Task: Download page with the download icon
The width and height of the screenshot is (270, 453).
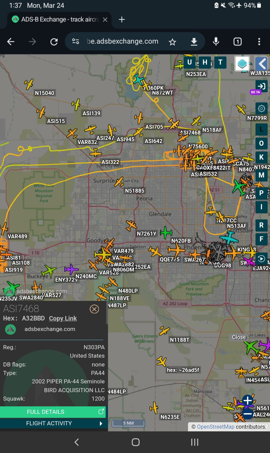Action: point(194,42)
